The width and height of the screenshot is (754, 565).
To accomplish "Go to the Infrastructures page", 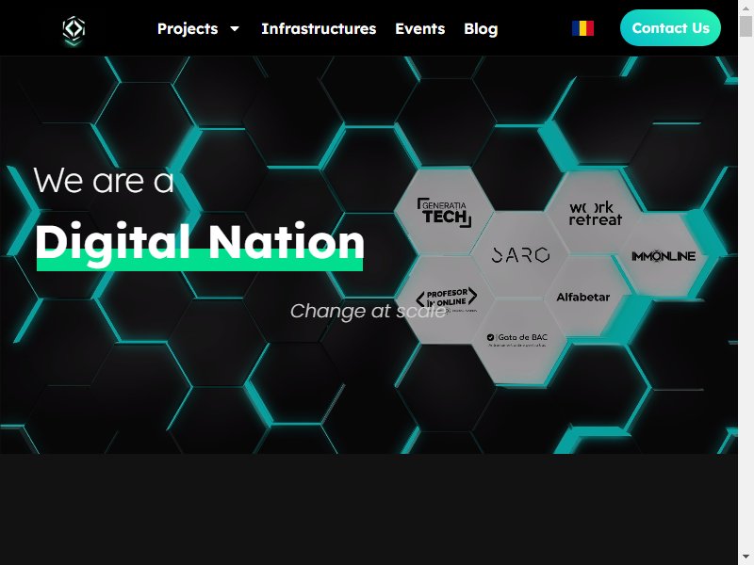I will click(319, 29).
